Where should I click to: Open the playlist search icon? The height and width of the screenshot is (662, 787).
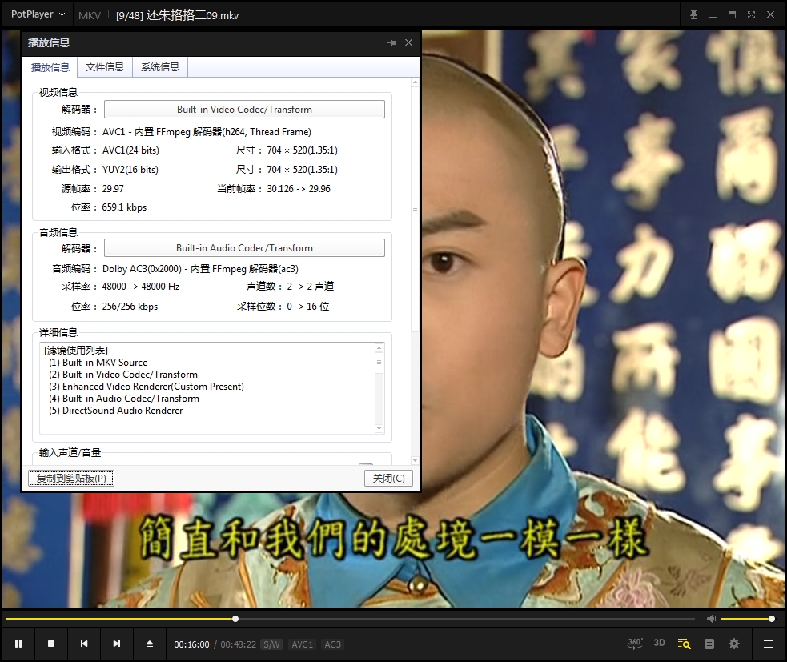(684, 644)
